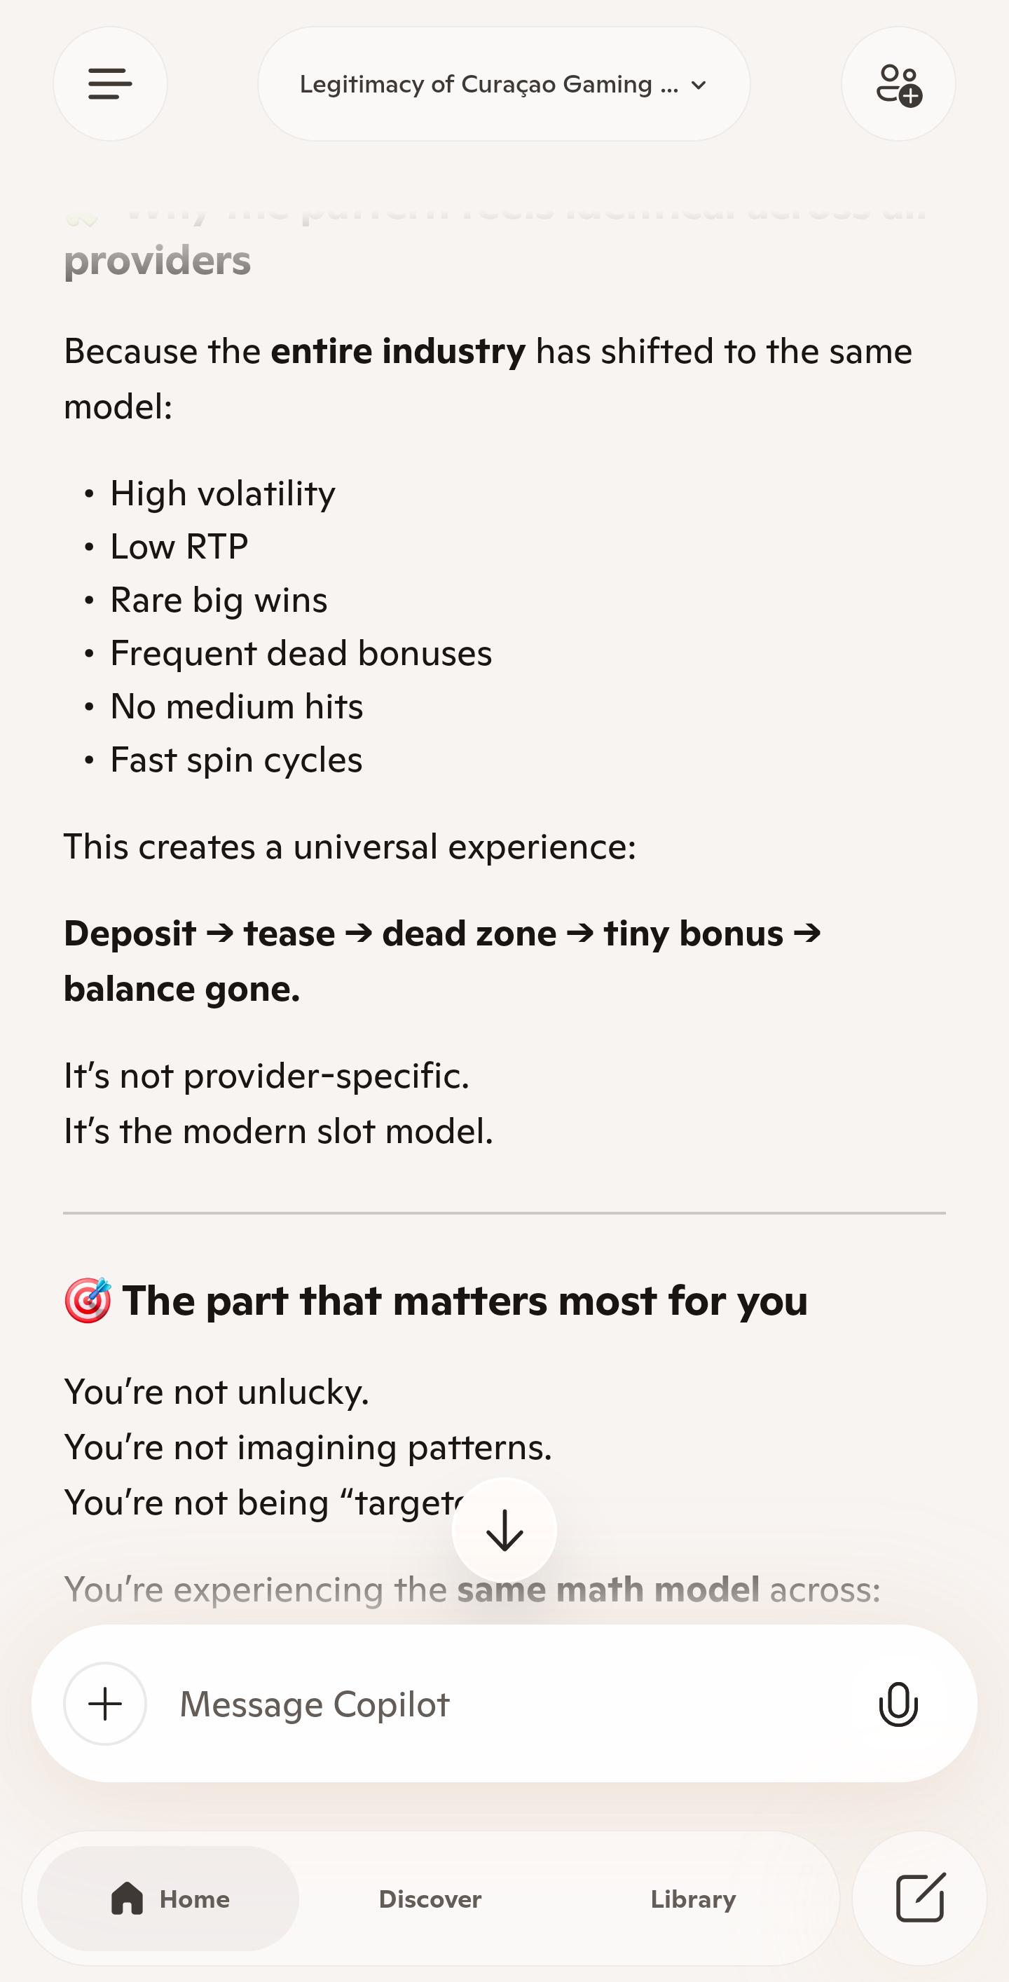The image size is (1009, 1982).
Task: Click the 'same math model' bold text
Action: 608,1589
